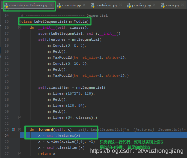
Task: Click the fold end marker on line 37
Action: pyautogui.click(x=20, y=153)
